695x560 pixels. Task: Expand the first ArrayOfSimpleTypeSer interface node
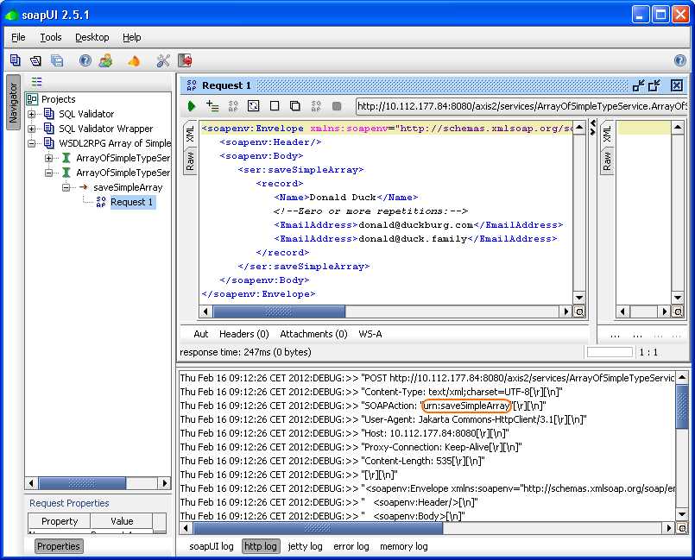click(x=48, y=158)
